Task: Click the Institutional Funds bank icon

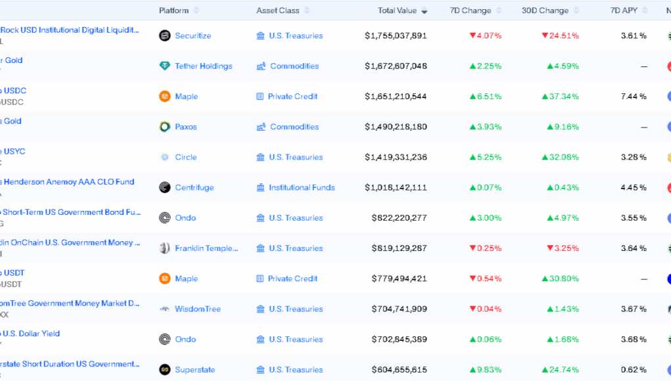Action: point(261,187)
